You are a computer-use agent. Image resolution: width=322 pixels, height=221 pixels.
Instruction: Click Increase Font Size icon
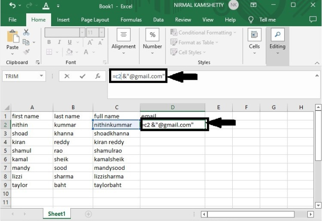coord(90,42)
